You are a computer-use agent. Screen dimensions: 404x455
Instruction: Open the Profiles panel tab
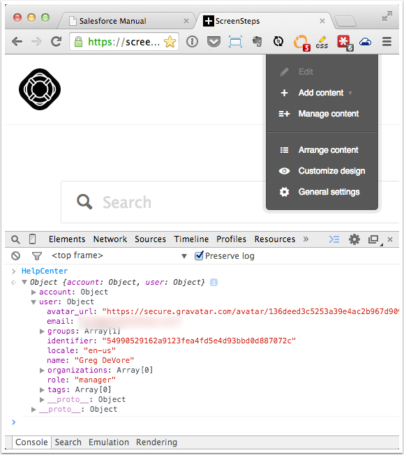coord(232,239)
